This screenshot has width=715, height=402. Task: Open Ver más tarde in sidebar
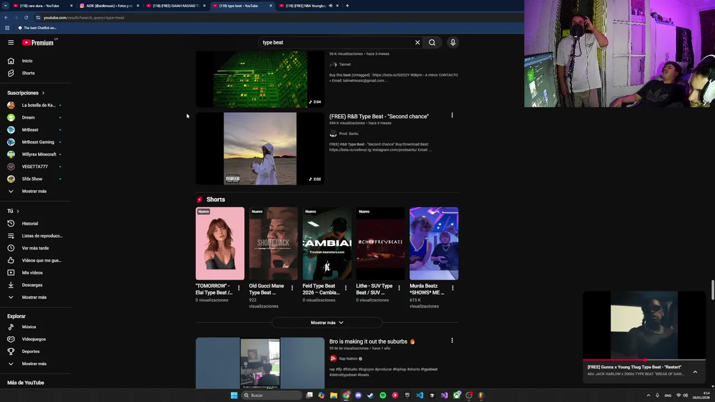35,248
